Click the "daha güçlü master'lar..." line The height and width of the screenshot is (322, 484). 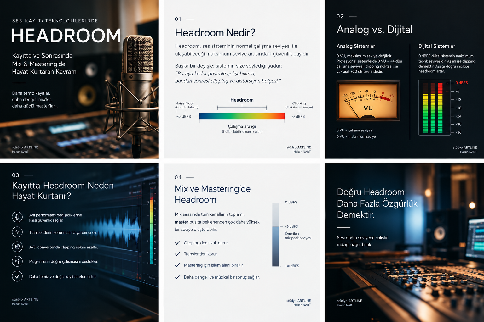point(35,106)
